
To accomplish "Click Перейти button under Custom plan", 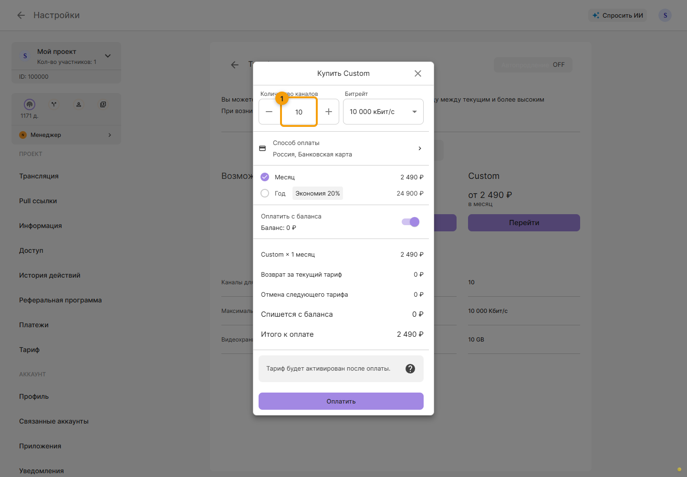I will point(524,223).
